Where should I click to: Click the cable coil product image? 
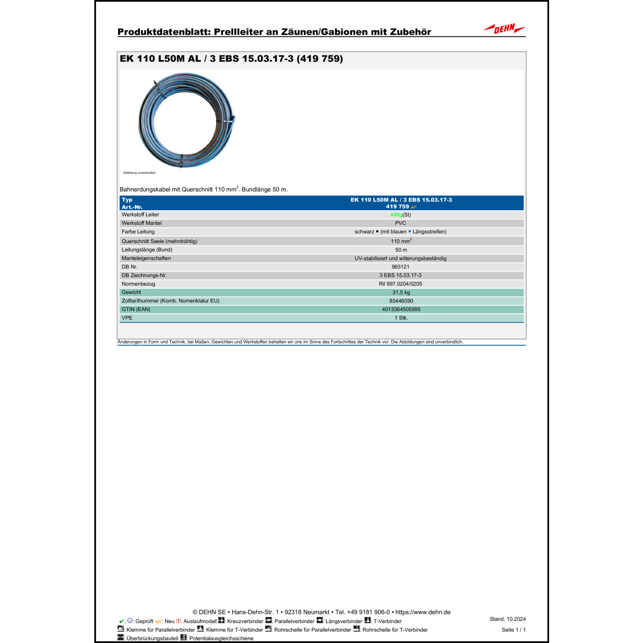186,120
